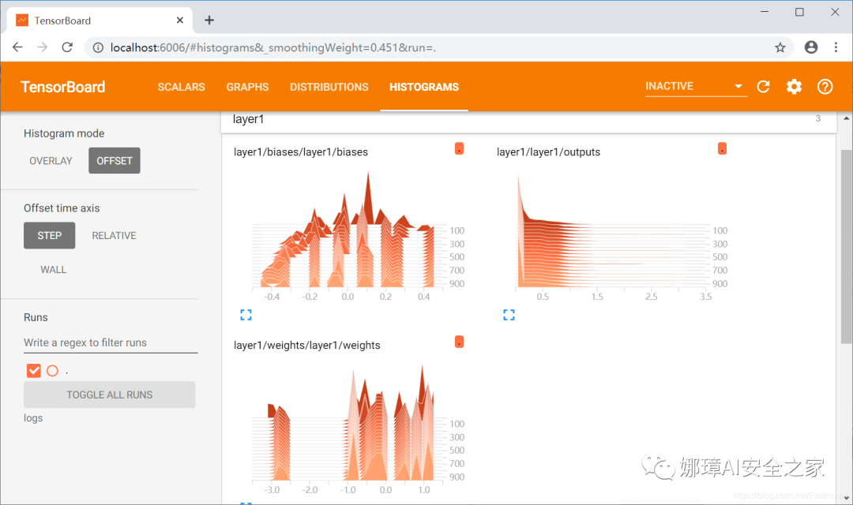
Task: Switch histogram mode to OVERLAY
Action: (51, 161)
